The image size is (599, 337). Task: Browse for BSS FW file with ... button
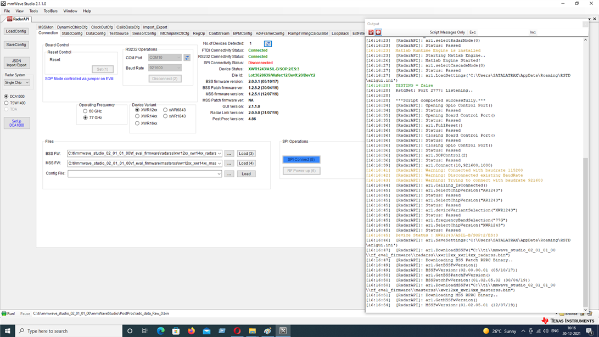(229, 154)
